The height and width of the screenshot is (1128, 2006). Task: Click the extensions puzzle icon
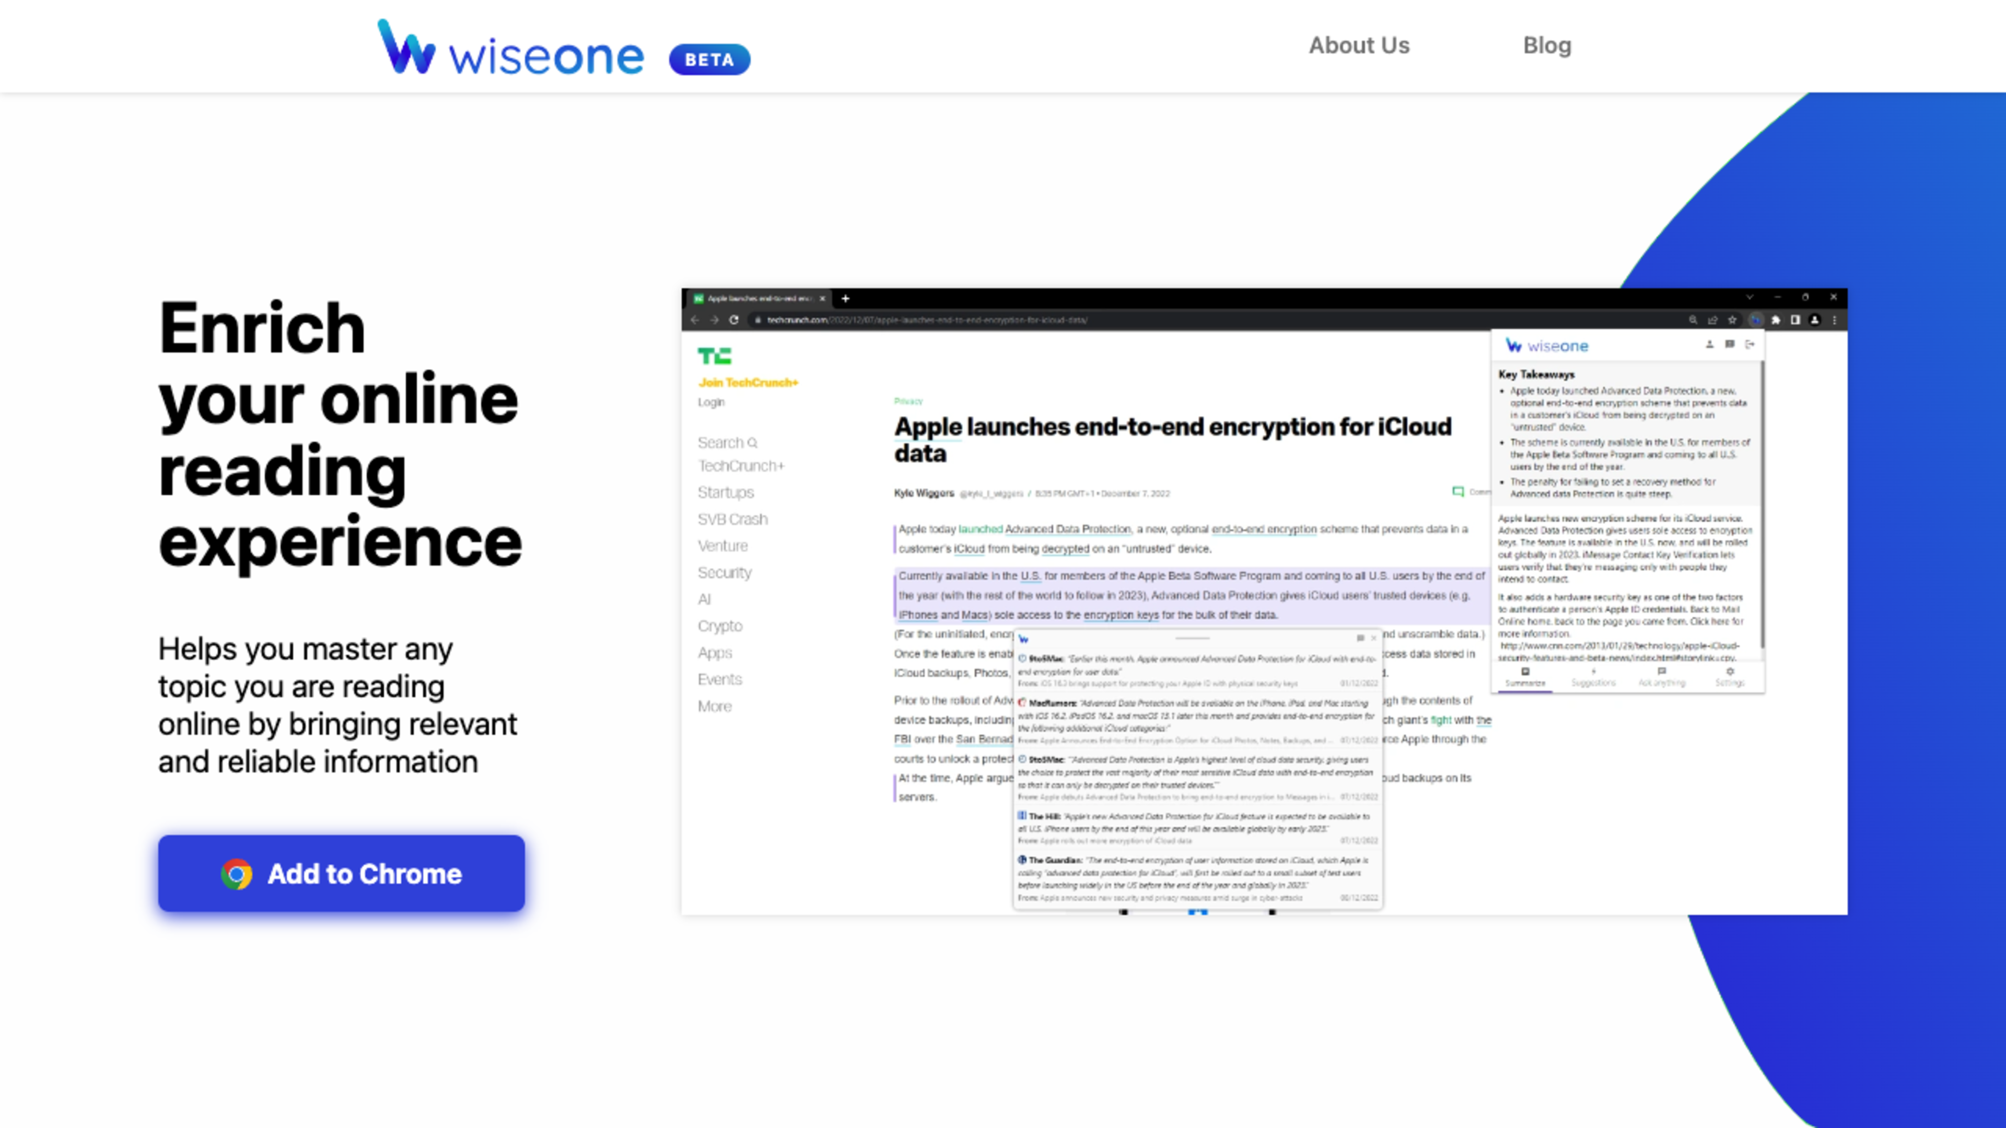pyautogui.click(x=1776, y=320)
